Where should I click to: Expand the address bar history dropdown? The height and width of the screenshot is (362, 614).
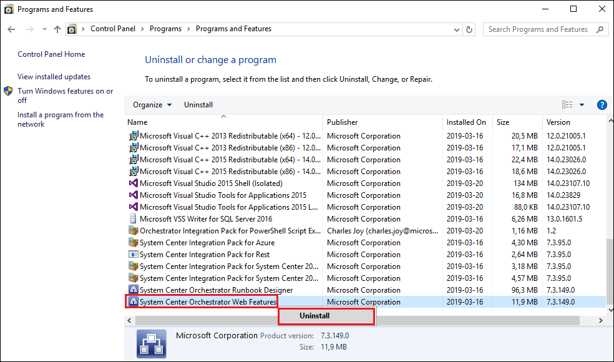(457, 29)
